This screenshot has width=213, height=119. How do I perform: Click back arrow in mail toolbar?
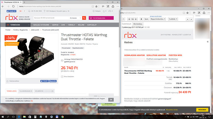(x=124, y=19)
